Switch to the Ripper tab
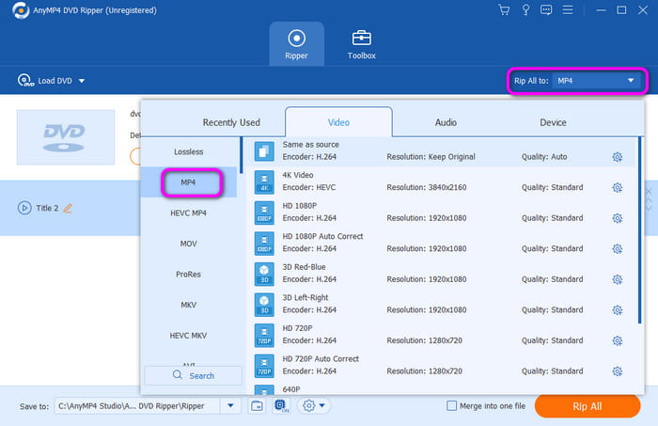Image resolution: width=658 pixels, height=426 pixels. [296, 44]
